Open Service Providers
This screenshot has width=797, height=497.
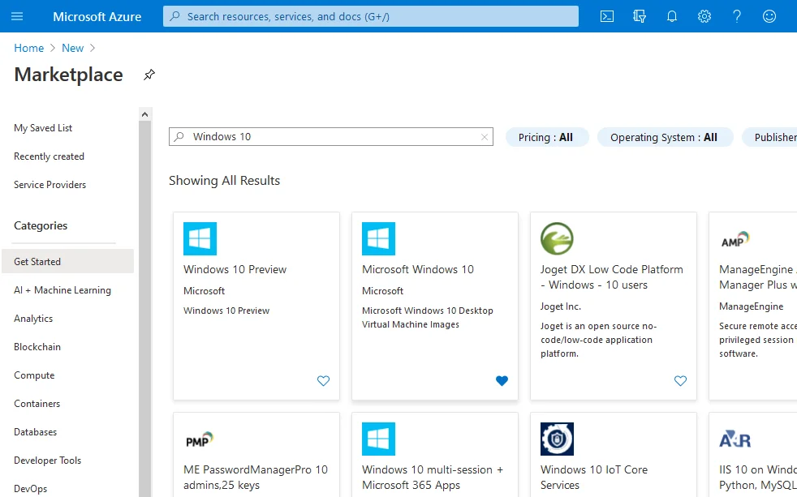pyautogui.click(x=50, y=185)
